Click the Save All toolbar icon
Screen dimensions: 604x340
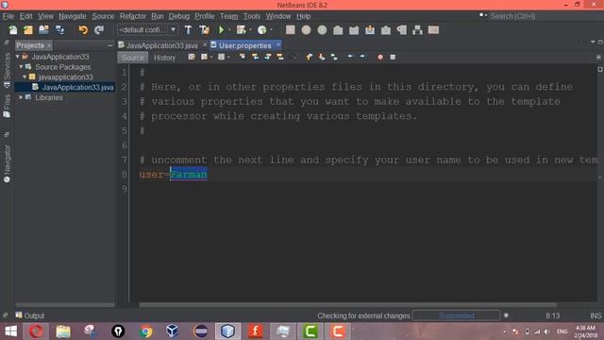tap(59, 30)
